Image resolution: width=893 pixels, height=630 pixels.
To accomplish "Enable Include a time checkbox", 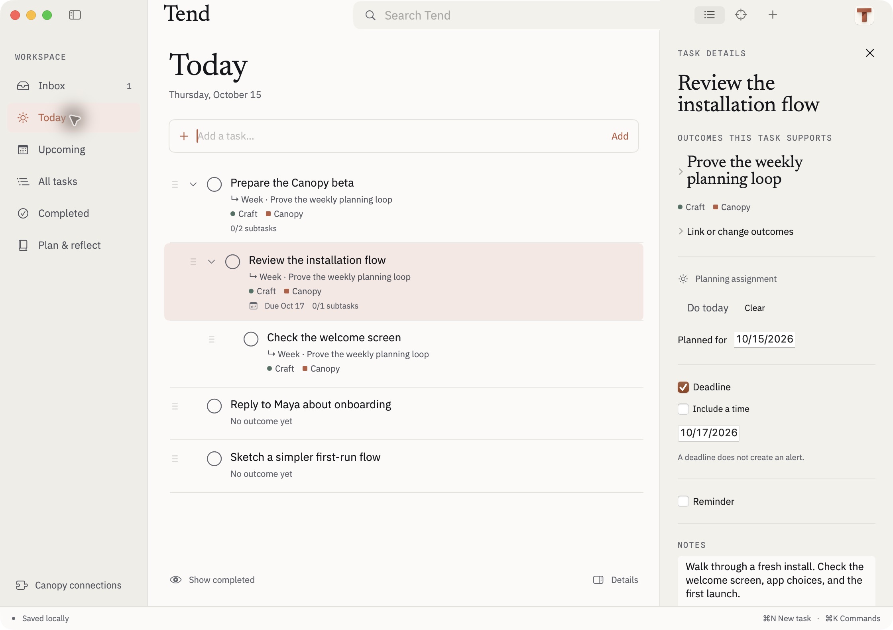I will point(683,409).
